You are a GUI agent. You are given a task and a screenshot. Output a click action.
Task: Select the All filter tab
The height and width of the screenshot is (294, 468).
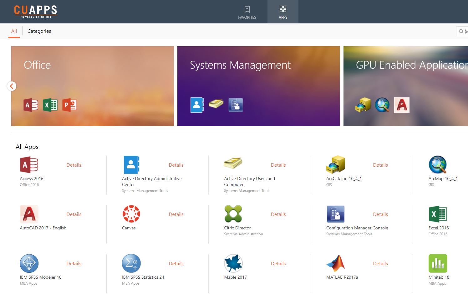pos(14,31)
